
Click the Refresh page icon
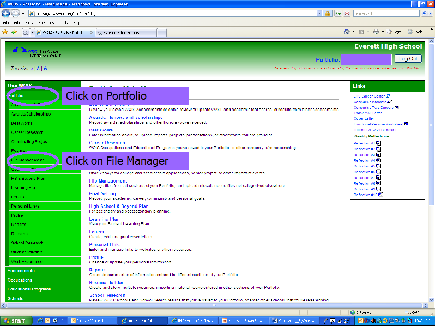click(x=338, y=13)
